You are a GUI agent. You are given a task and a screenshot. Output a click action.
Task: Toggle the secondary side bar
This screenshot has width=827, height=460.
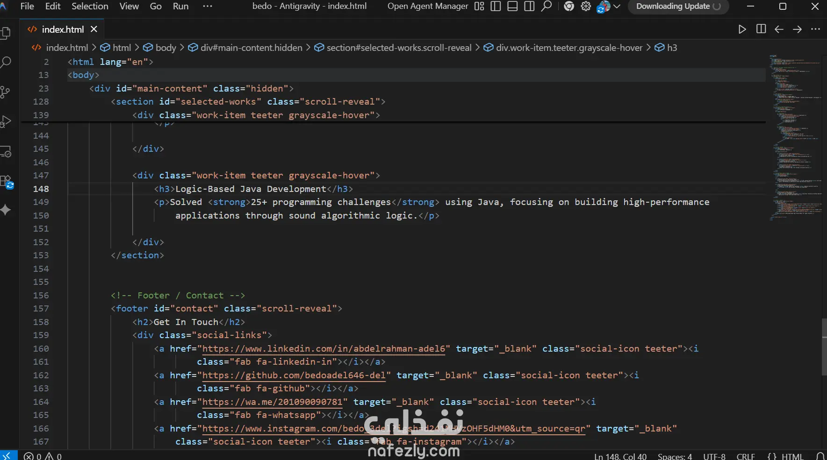530,6
